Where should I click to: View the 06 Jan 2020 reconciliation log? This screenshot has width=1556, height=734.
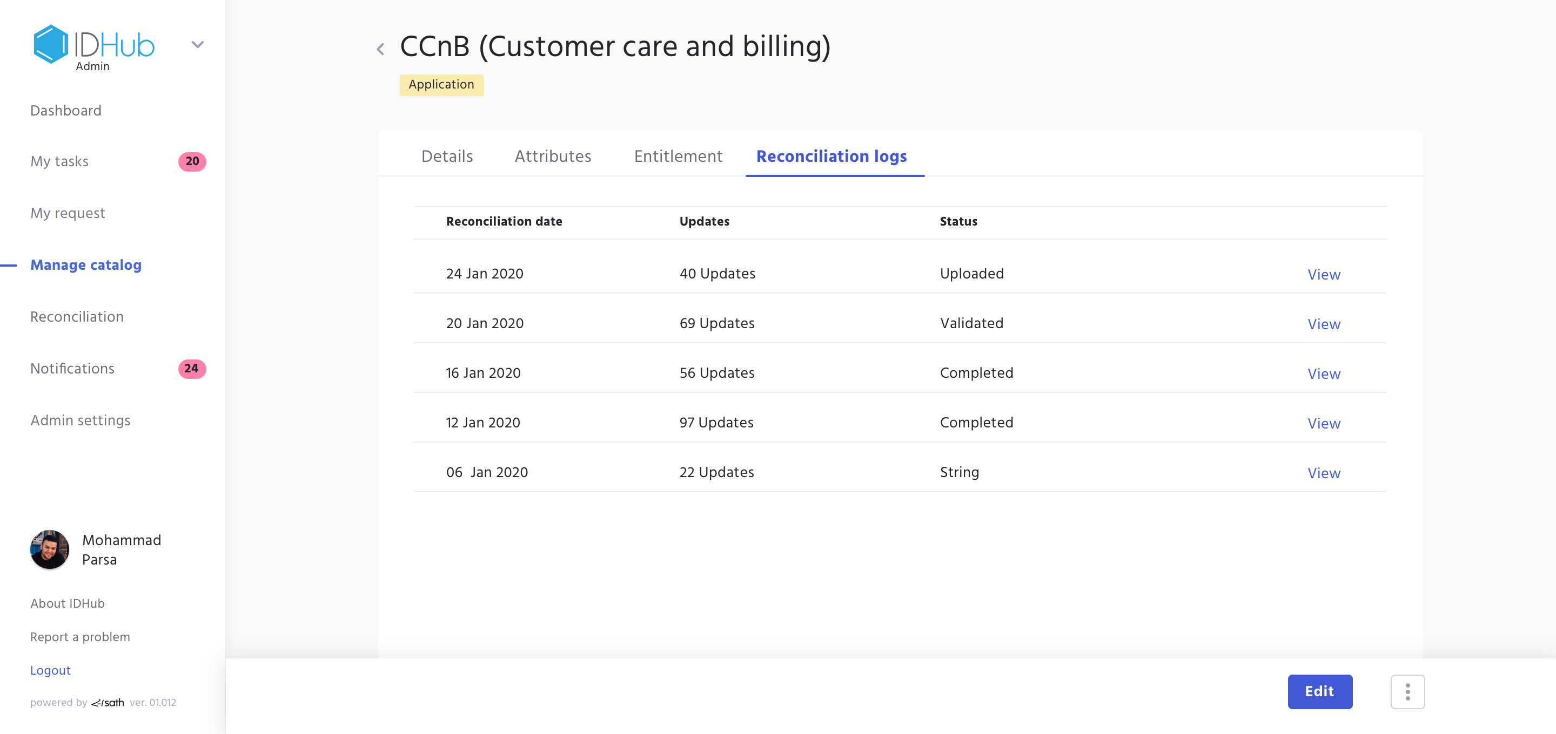[1324, 473]
